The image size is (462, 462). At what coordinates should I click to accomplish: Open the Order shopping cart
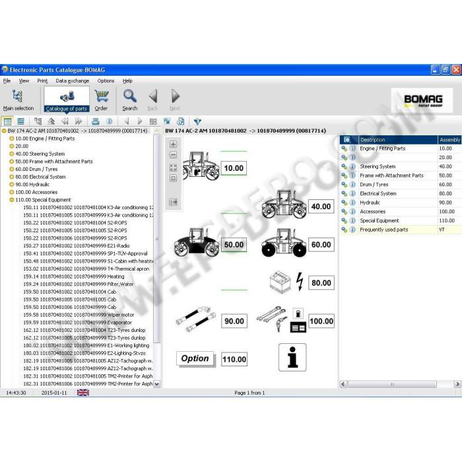point(102,100)
